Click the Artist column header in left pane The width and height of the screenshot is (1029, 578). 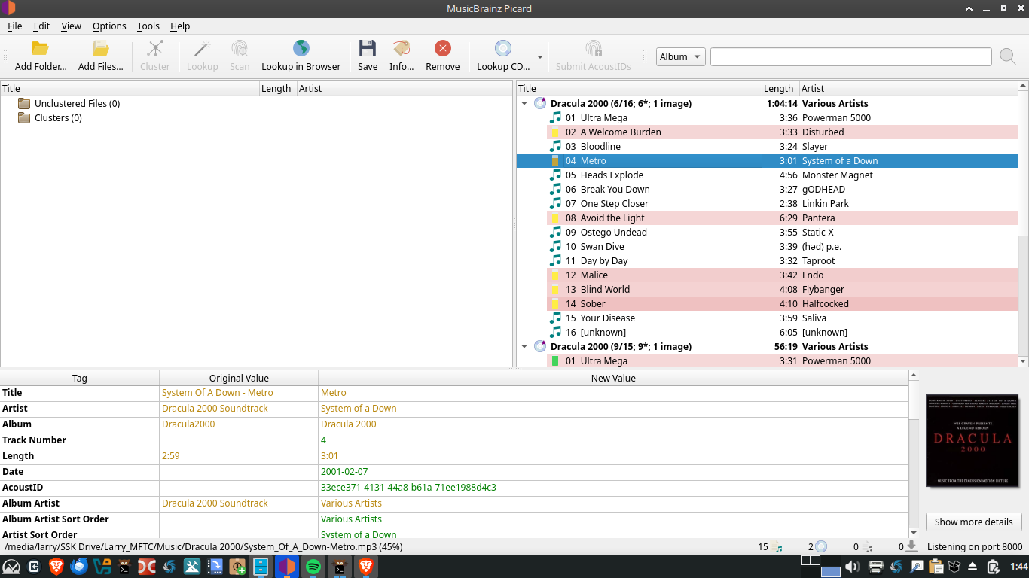(405, 88)
